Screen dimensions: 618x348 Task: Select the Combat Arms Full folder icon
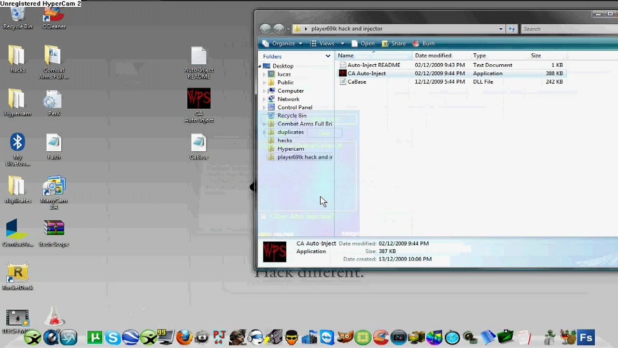[54, 62]
